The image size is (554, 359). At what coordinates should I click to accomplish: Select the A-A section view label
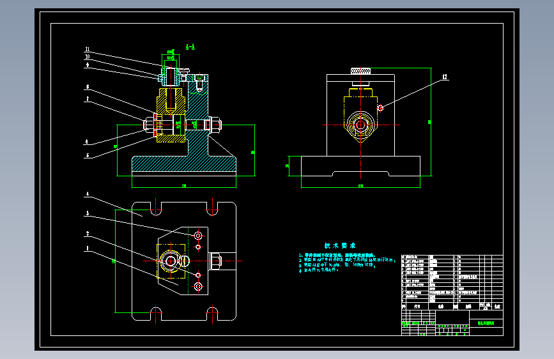pos(190,47)
